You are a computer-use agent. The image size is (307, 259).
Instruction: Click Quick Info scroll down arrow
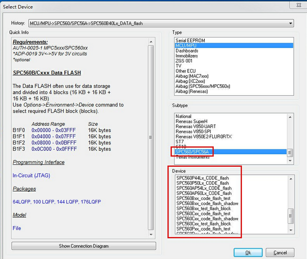point(151,235)
